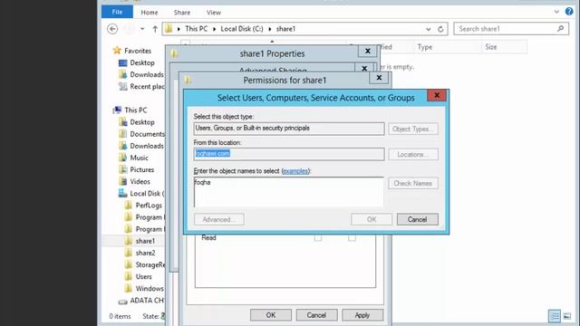The image size is (580, 326).
Task: Expand the address bar history dropdown
Action: [x=429, y=29]
